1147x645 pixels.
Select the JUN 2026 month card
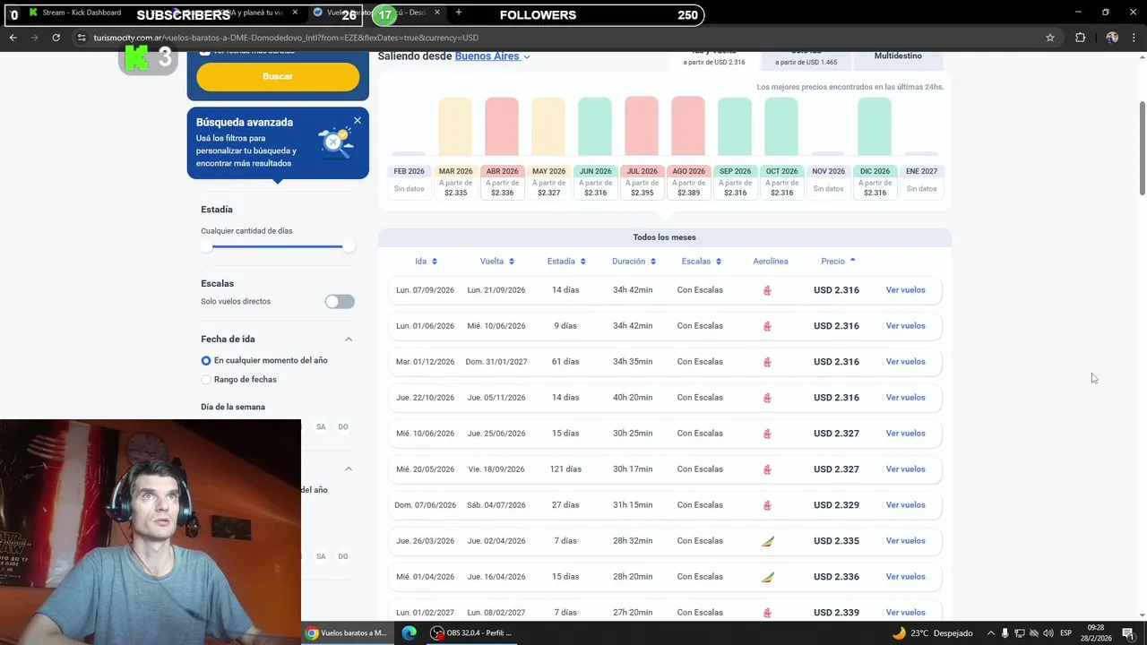pyautogui.click(x=595, y=182)
